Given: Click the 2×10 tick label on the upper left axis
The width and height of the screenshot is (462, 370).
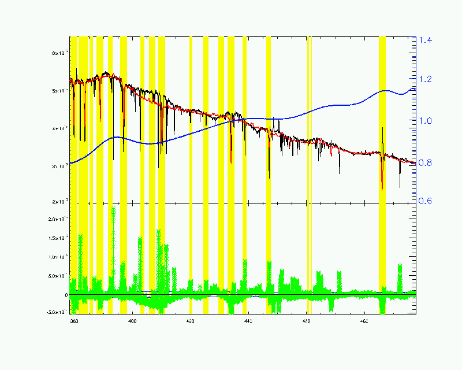Looking at the screenshot, I should pos(60,202).
